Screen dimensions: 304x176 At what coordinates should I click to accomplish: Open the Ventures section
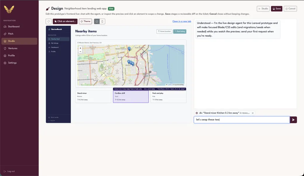(x=19, y=48)
